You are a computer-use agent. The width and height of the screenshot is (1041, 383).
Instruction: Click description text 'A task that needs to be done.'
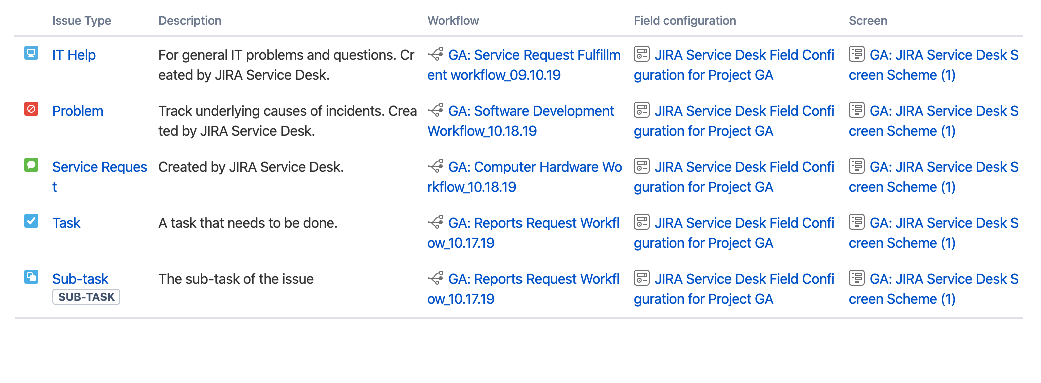[248, 223]
